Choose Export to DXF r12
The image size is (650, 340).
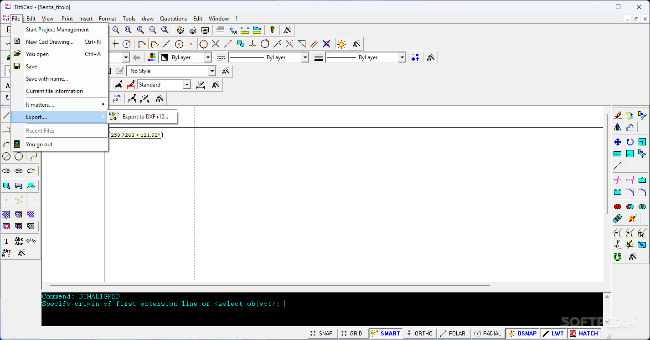(x=142, y=117)
